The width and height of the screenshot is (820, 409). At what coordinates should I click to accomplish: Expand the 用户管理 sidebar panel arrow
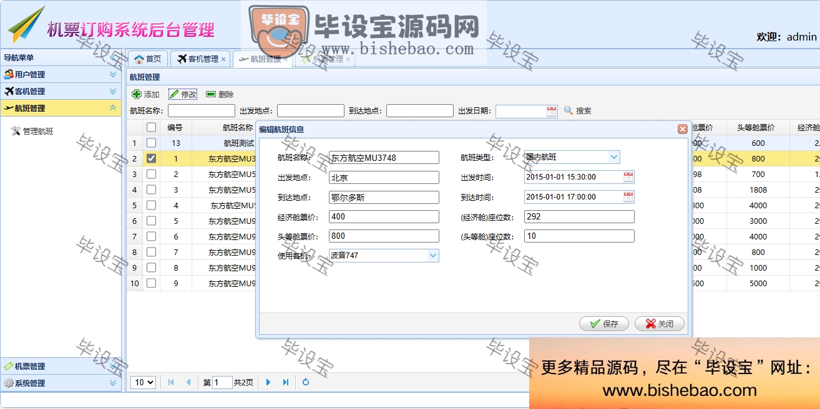(x=113, y=74)
